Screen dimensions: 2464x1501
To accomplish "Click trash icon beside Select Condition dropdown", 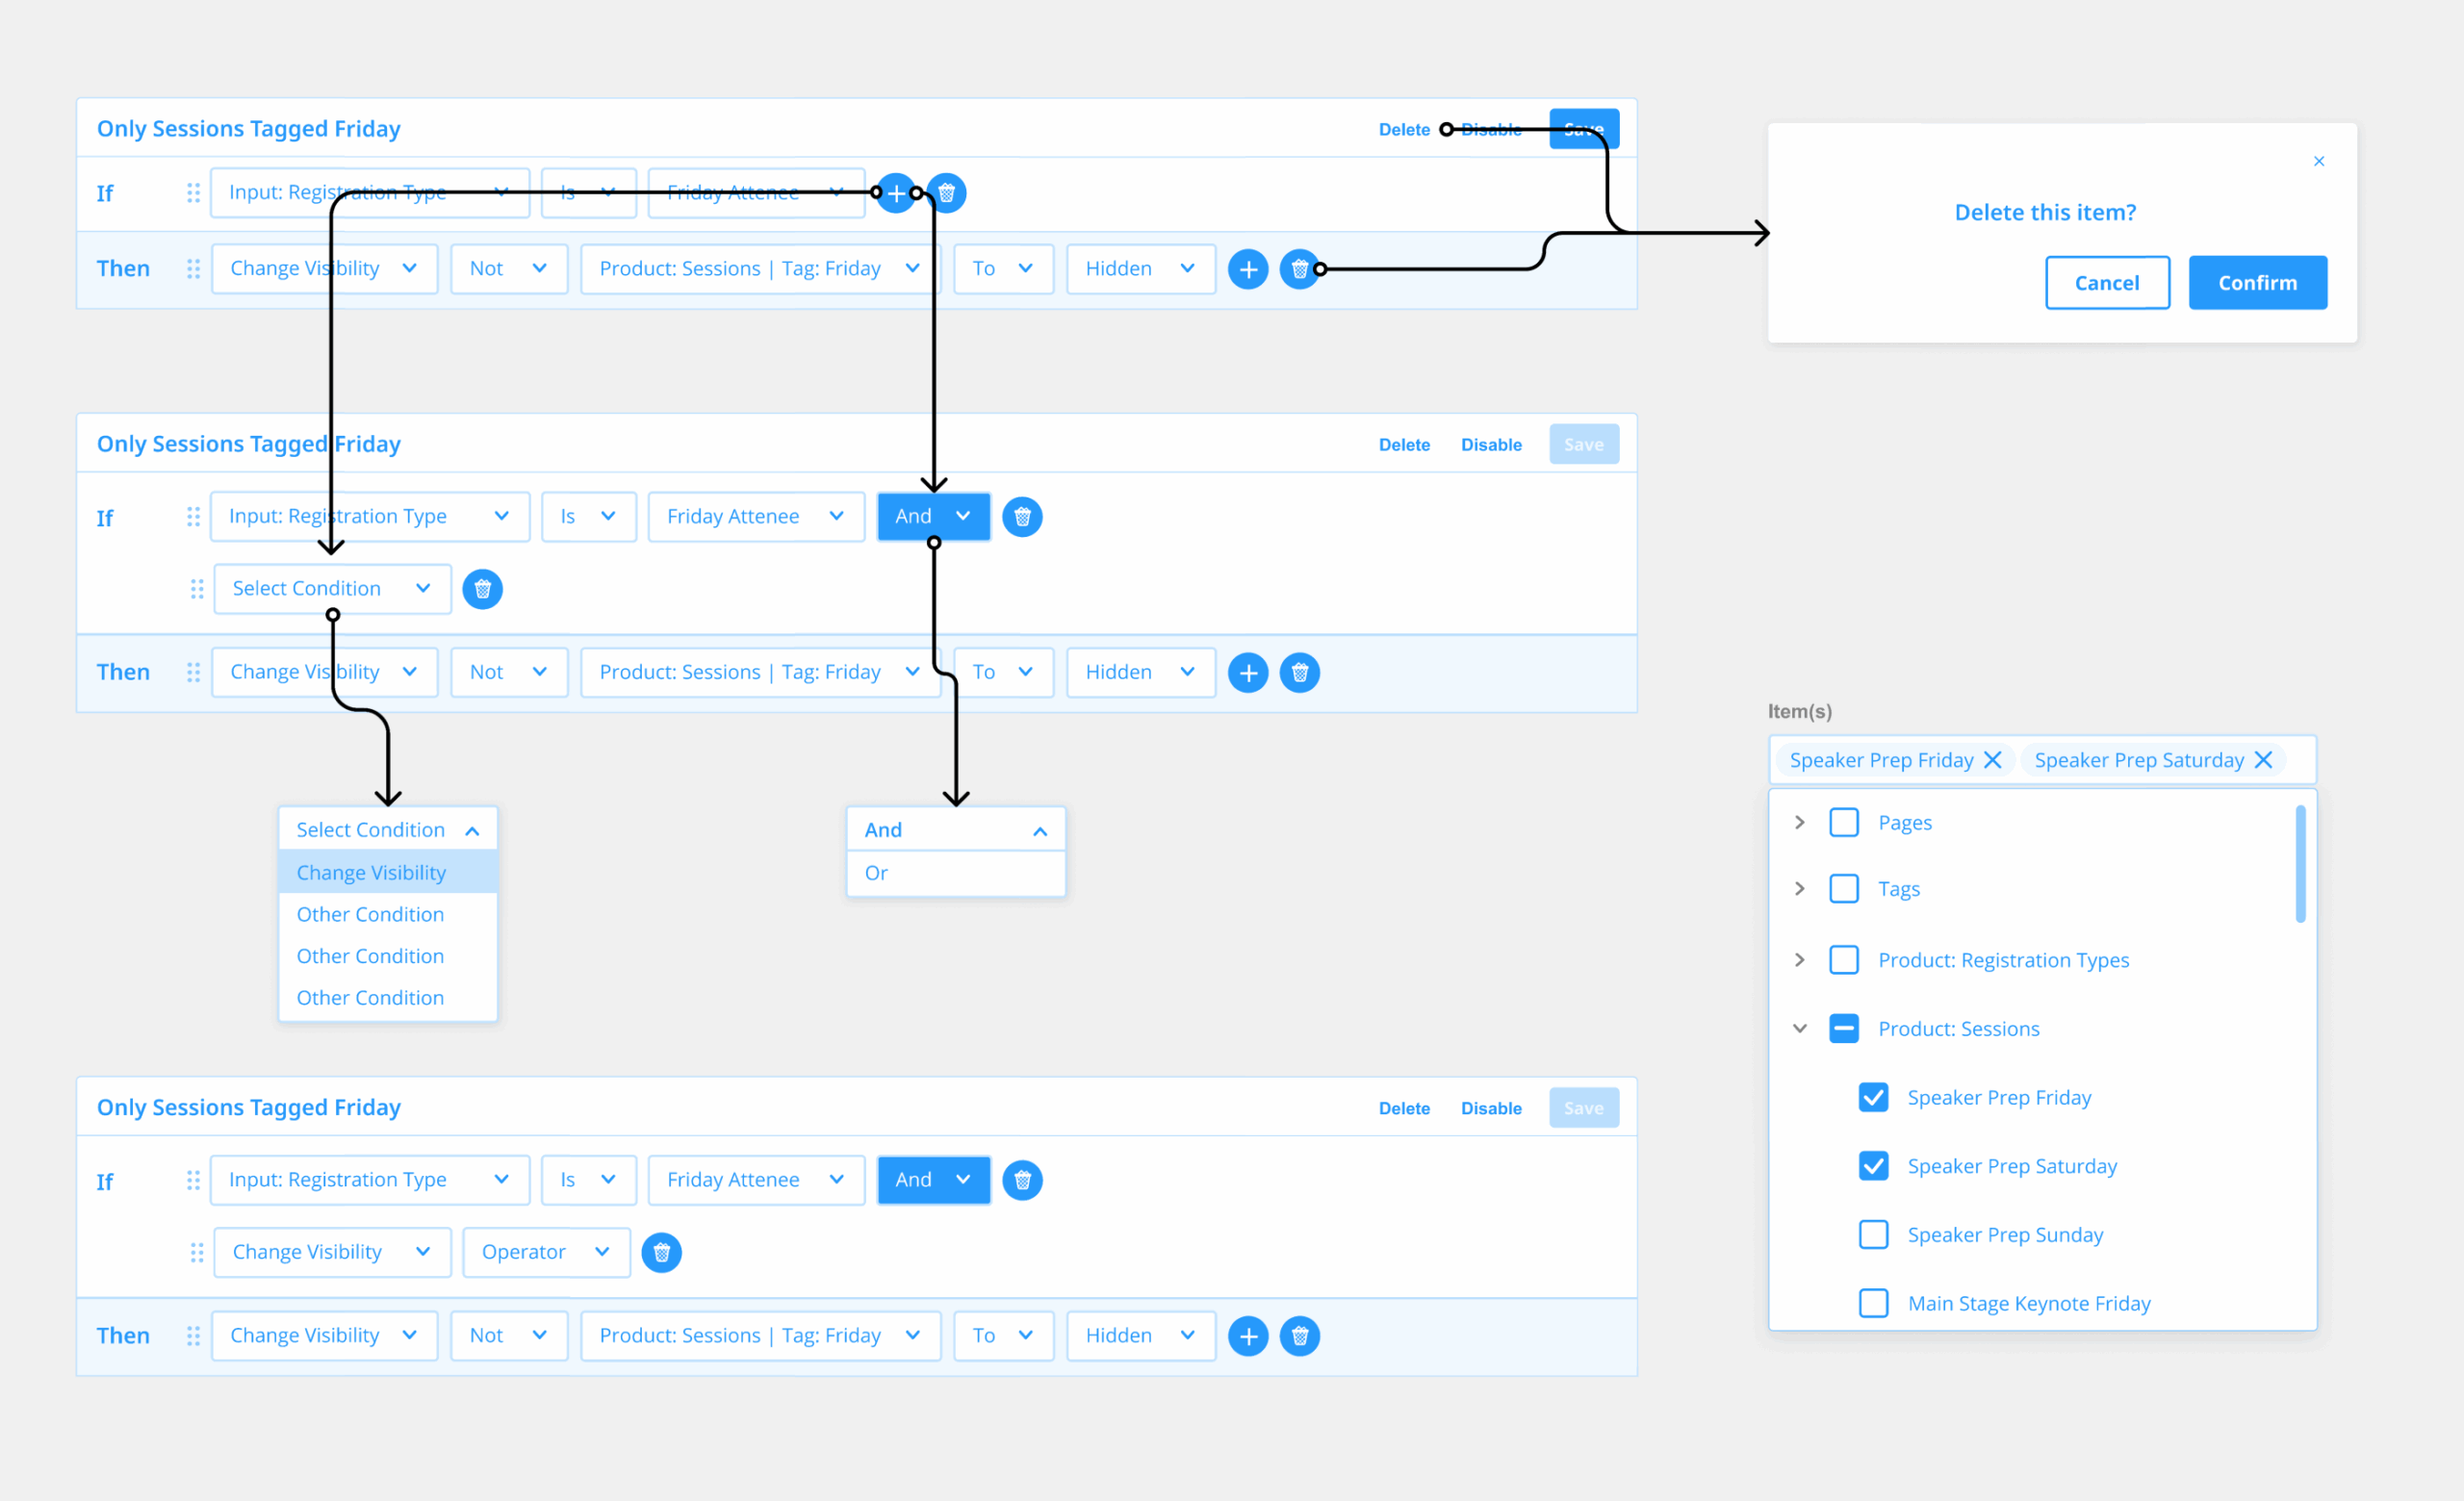I will coord(482,589).
